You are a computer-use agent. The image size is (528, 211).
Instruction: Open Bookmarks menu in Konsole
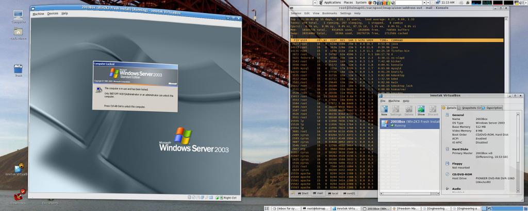click(x=329, y=13)
